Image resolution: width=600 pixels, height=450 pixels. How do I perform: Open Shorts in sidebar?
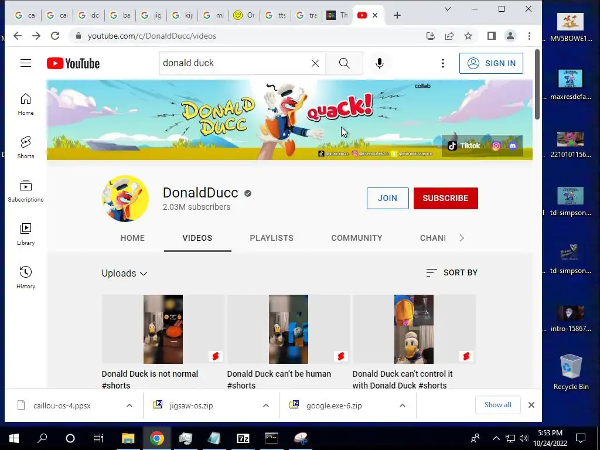click(26, 147)
